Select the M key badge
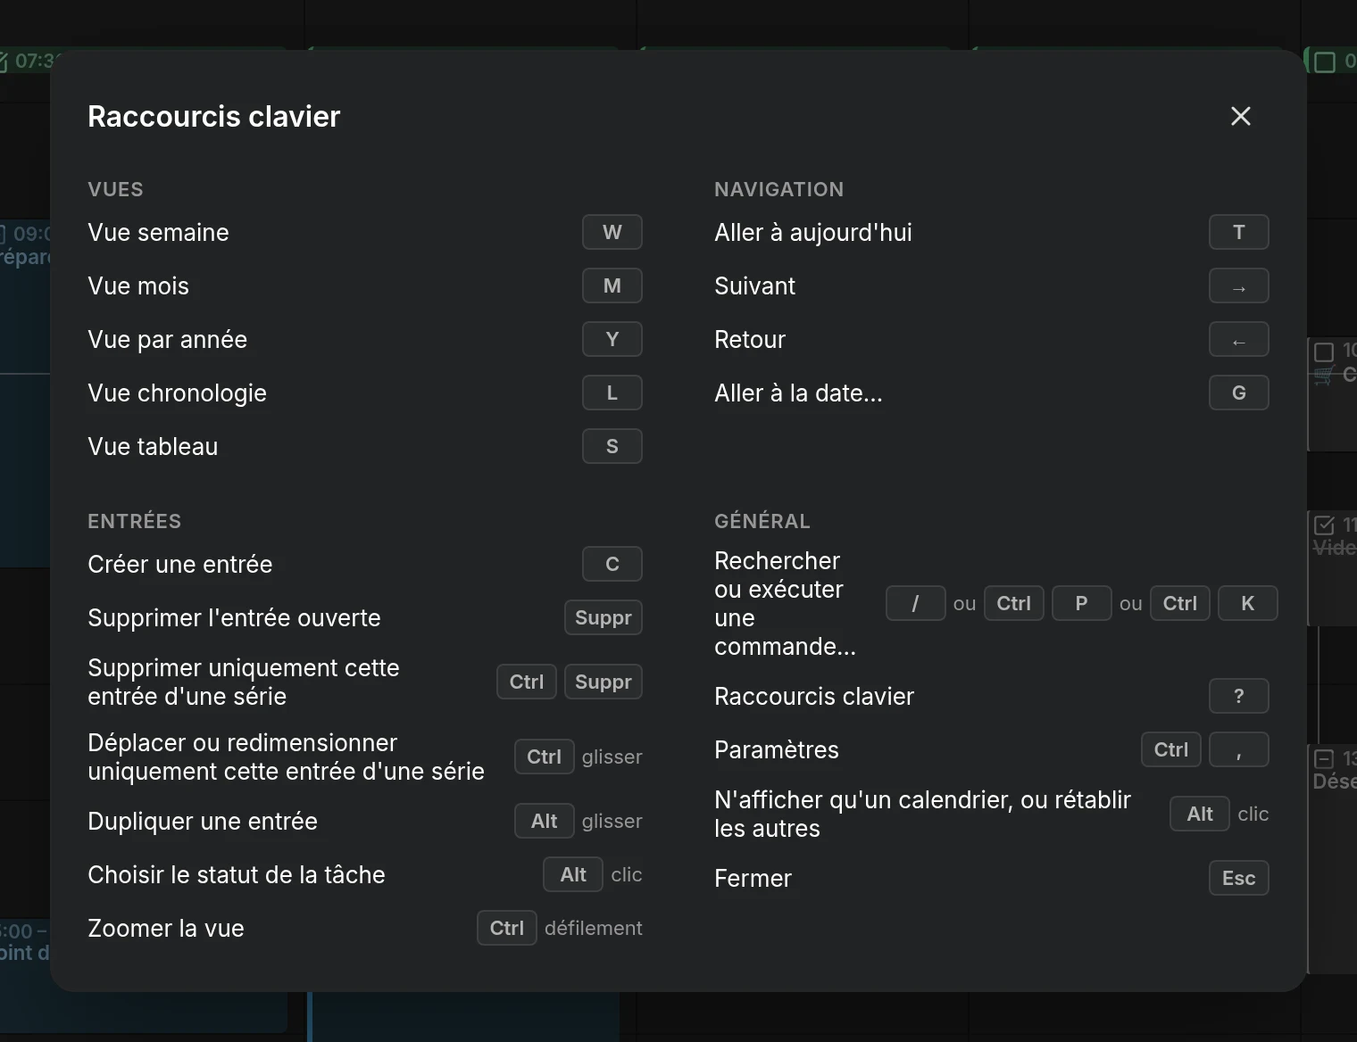The height and width of the screenshot is (1042, 1357). [x=612, y=285]
